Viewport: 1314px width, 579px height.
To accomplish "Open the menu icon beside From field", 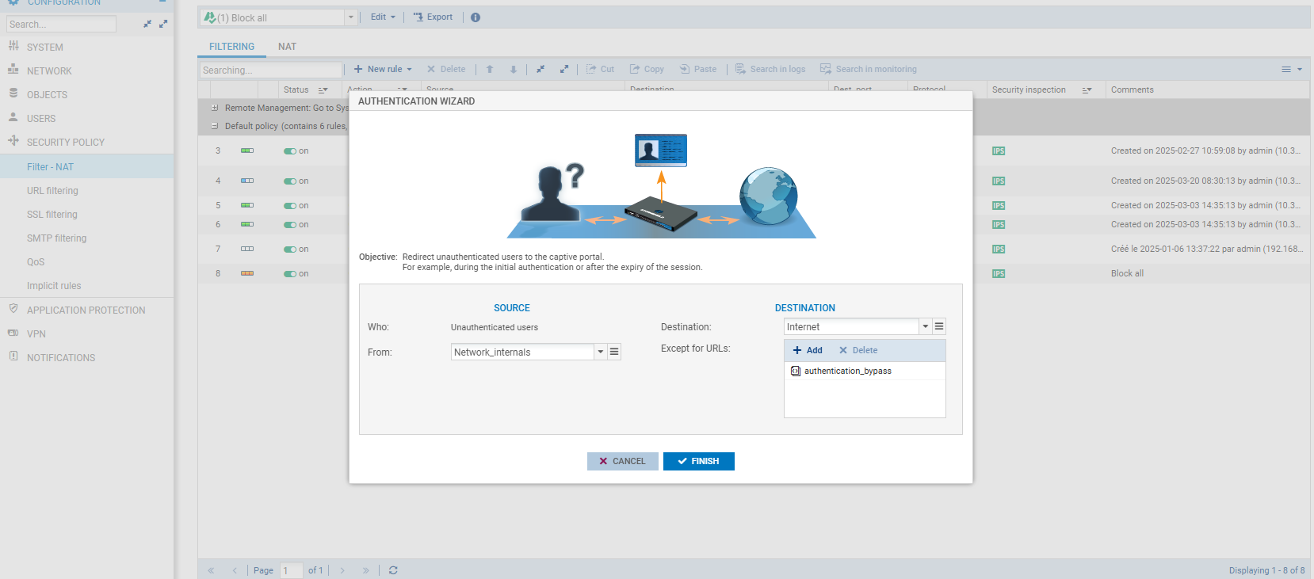I will (x=614, y=352).
